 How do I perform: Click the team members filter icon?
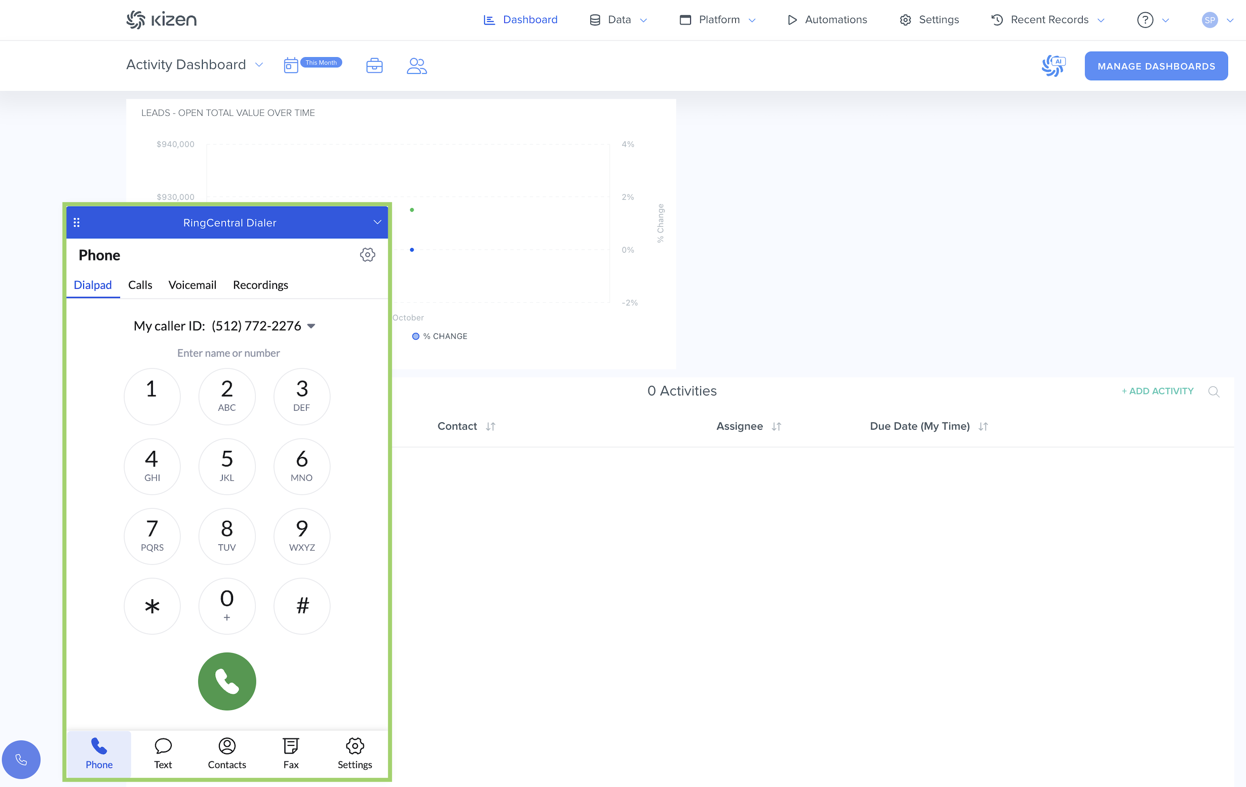416,66
